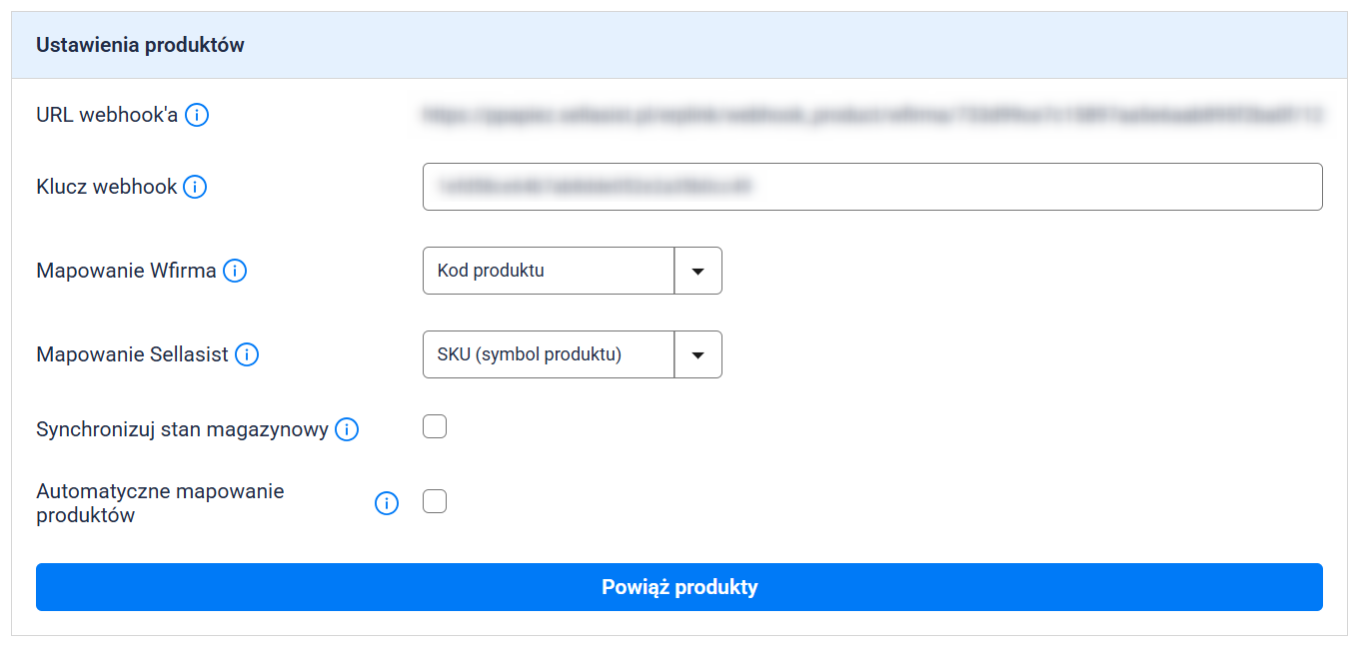The image size is (1361, 650).
Task: Show info tooltip for Mapowanie Sellasist
Action: 247,354
